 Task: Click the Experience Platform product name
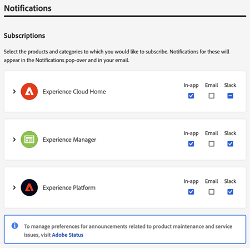69,188
